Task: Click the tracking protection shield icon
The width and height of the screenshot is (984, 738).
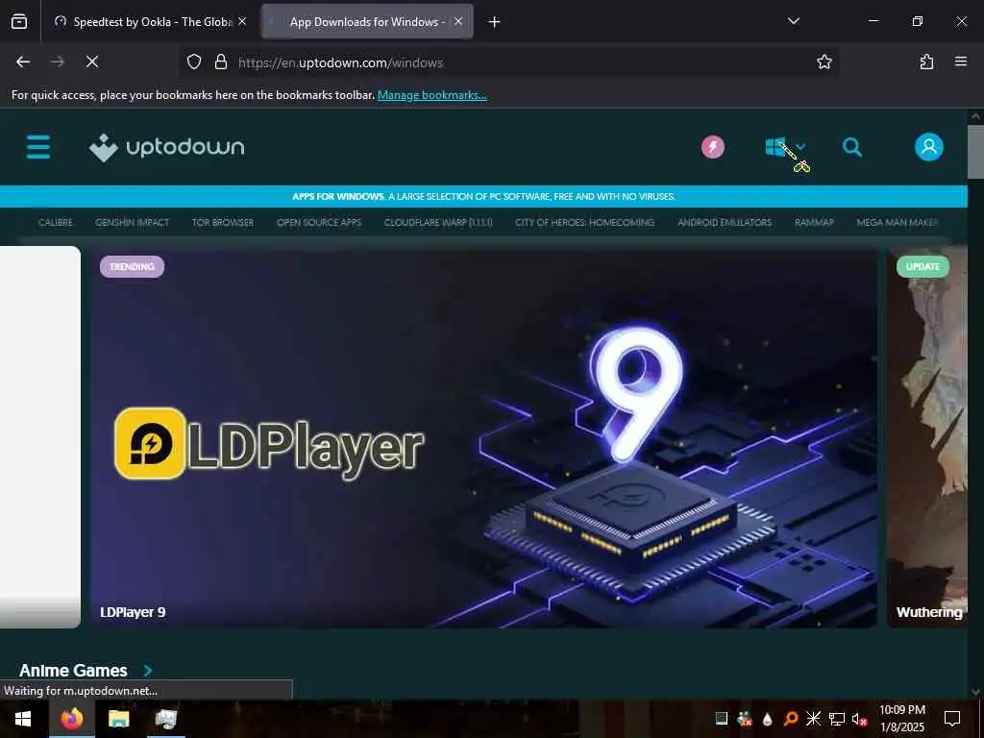Action: [194, 61]
